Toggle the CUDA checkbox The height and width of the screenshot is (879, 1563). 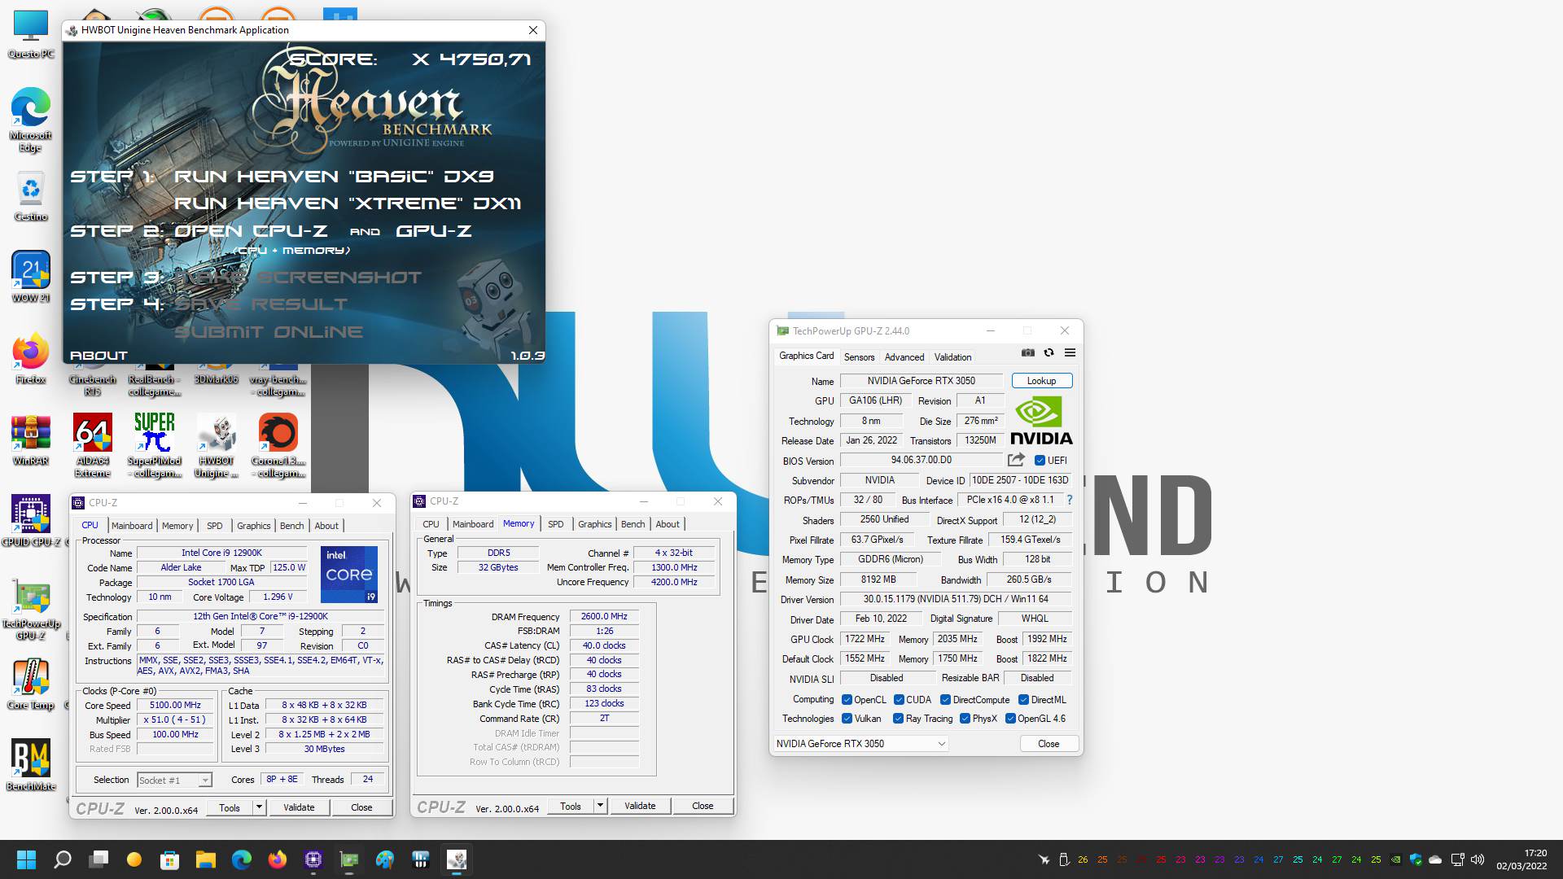click(899, 700)
